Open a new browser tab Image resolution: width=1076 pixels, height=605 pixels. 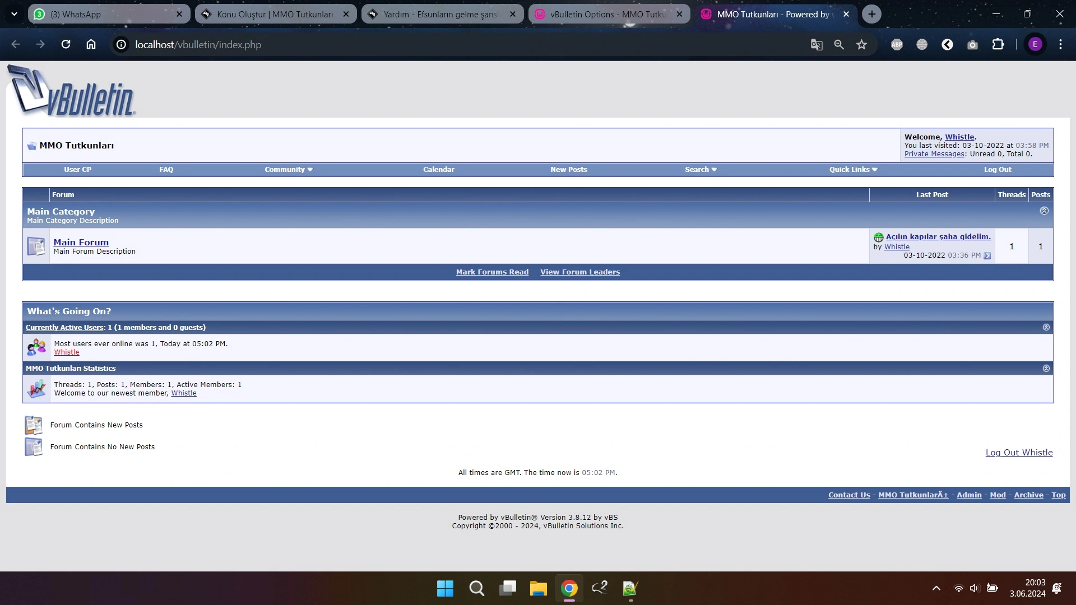(x=871, y=14)
